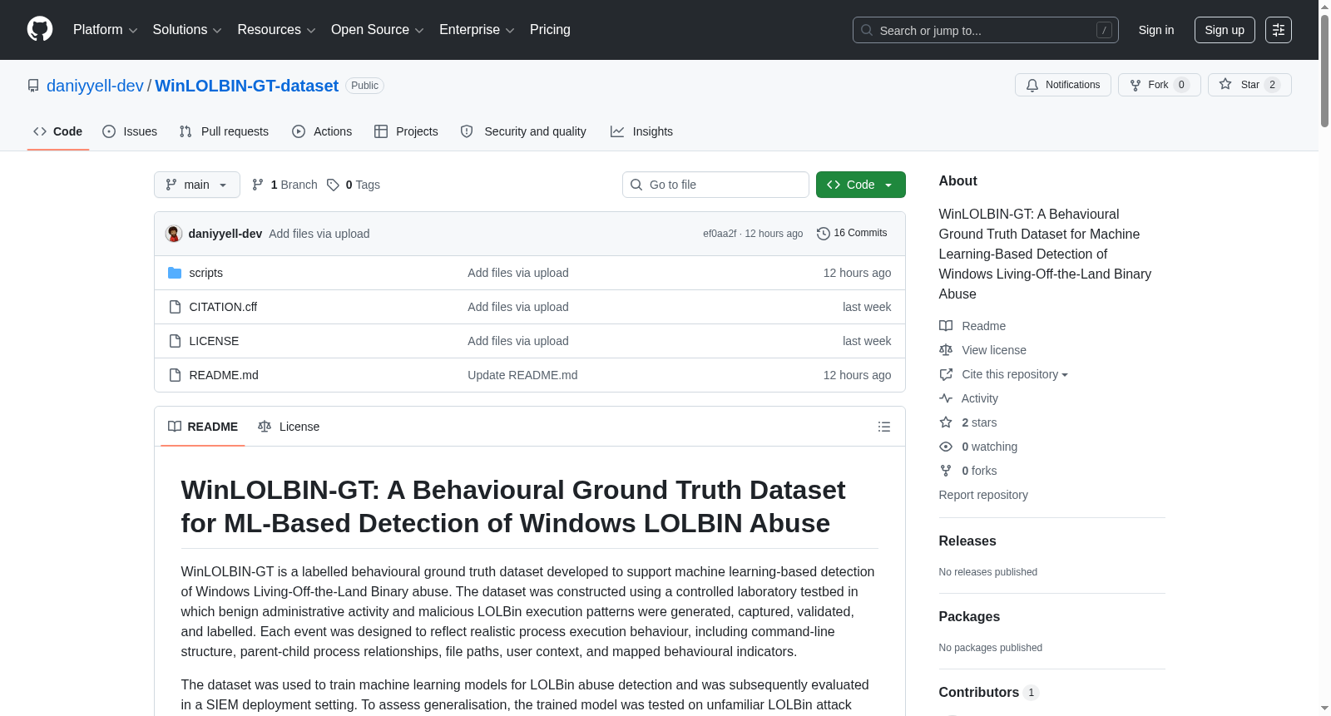
Task: Click the bell icon in Notifications
Action: [1032, 85]
